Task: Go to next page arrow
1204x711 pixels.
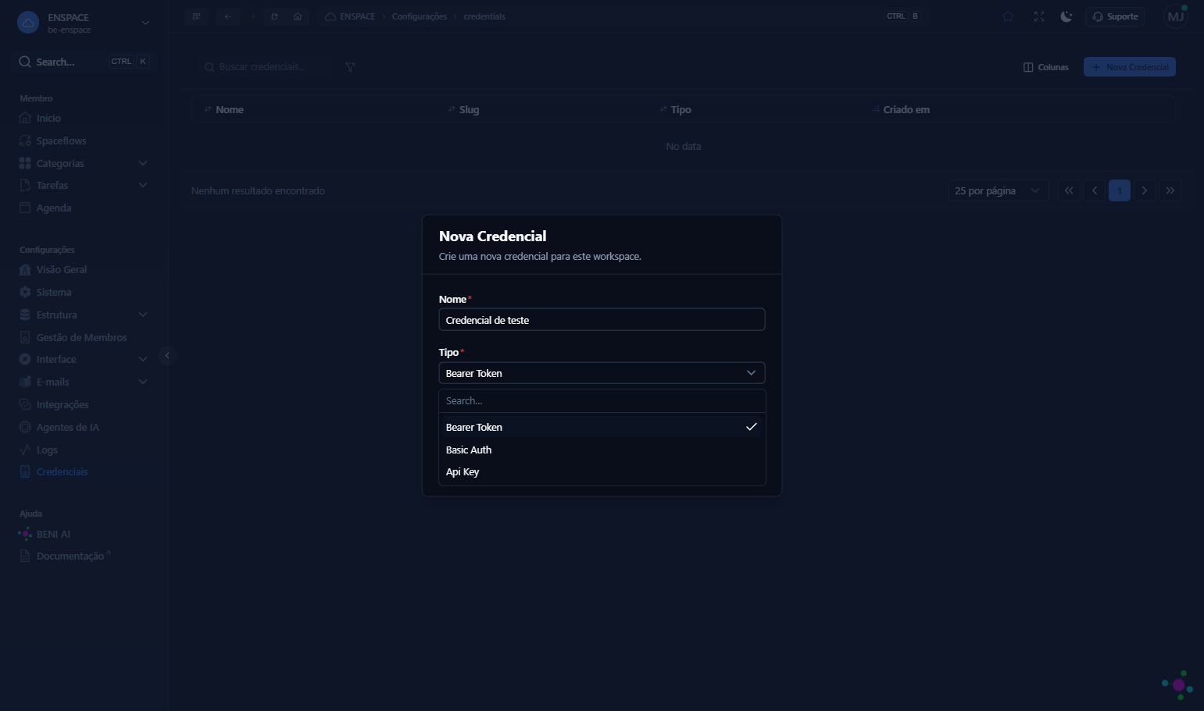Action: (x=1145, y=190)
